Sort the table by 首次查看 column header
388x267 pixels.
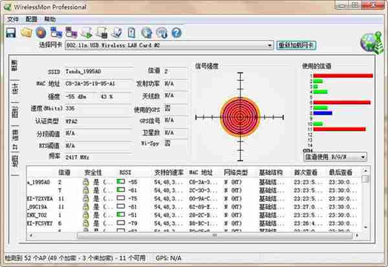[x=305, y=173]
